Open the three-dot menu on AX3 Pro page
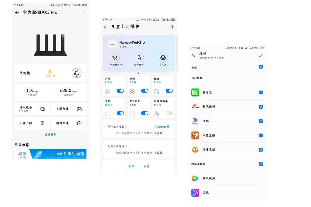Viewport: 311px width, 207px height. (x=84, y=12)
